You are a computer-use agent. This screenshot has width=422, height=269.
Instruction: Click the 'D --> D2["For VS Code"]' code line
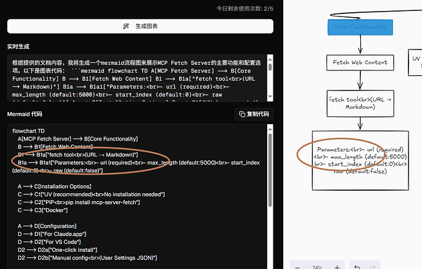pyautogui.click(x=50, y=242)
